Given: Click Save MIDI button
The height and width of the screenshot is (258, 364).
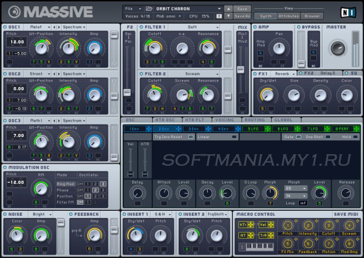Looking at the screenshot, I should click(346, 214).
